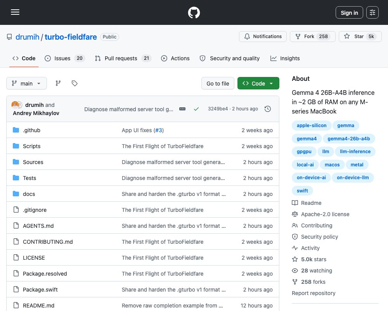Screen dimensions: 388x311
Task: Open the AGENTS.md file
Action: pyautogui.click(x=38, y=226)
